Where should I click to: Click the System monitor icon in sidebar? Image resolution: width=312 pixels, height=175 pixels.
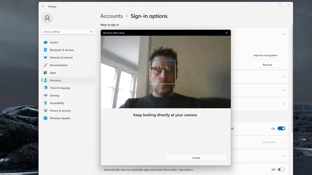pyautogui.click(x=45, y=42)
